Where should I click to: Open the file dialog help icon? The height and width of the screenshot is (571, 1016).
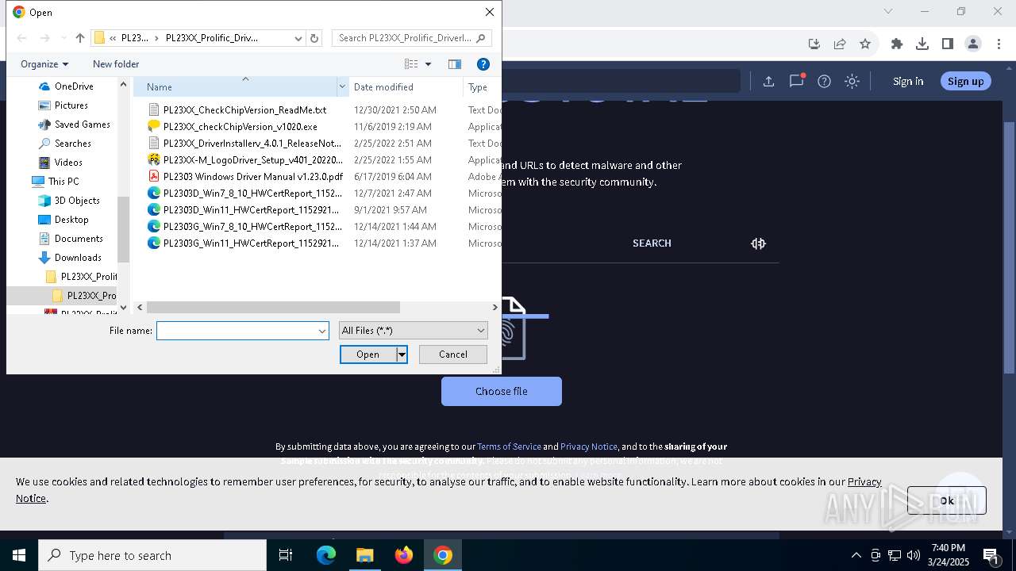483,64
